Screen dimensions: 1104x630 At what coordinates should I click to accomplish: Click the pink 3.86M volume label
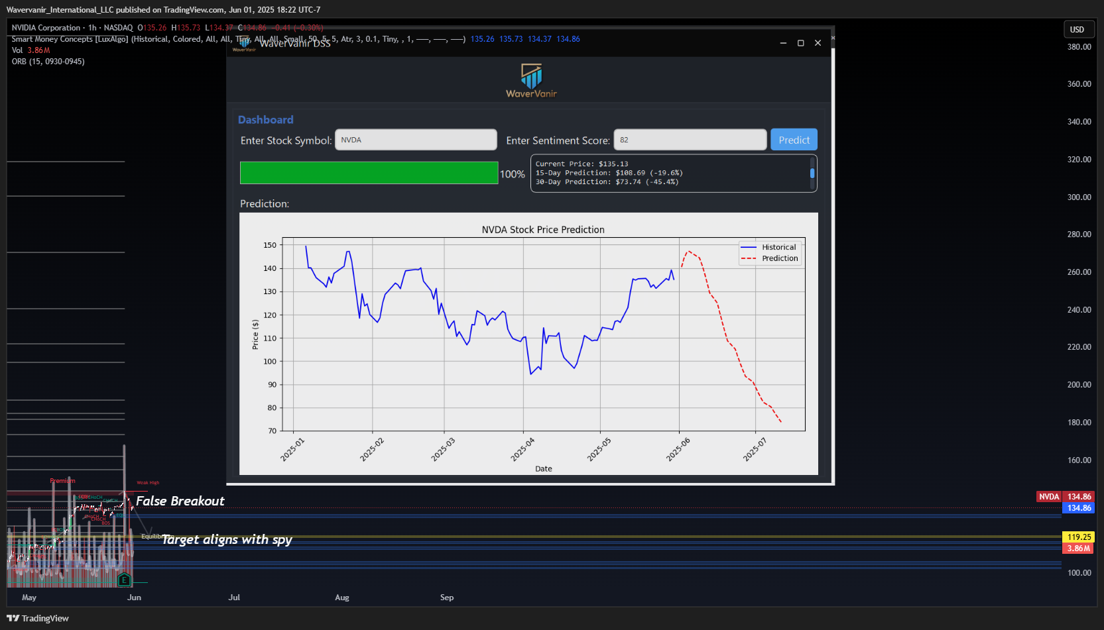[1079, 549]
